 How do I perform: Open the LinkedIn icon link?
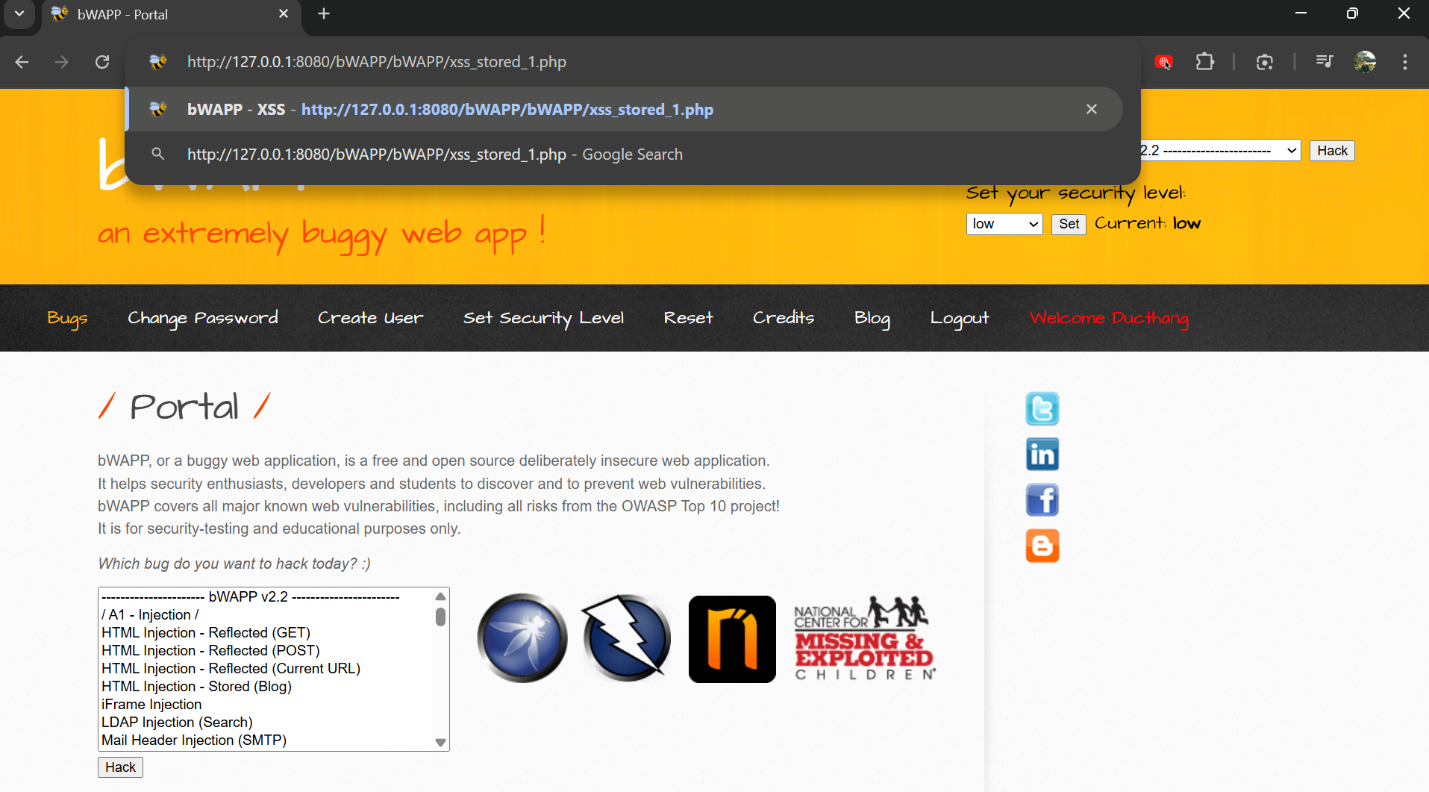click(1042, 455)
